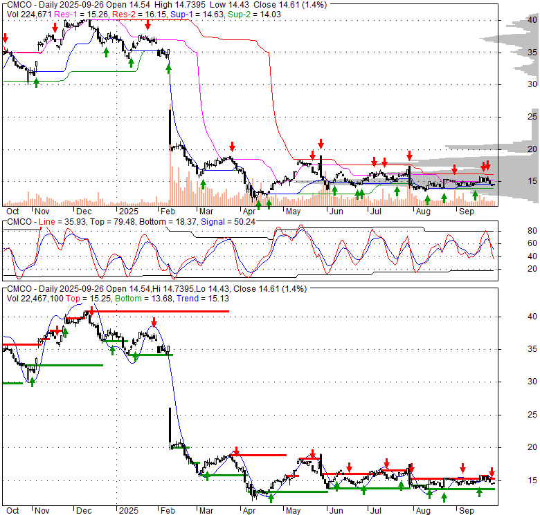Image resolution: width=540 pixels, height=515 pixels.
Task: Click the Top = 15.25 label in bottom chart
Action: (89, 299)
